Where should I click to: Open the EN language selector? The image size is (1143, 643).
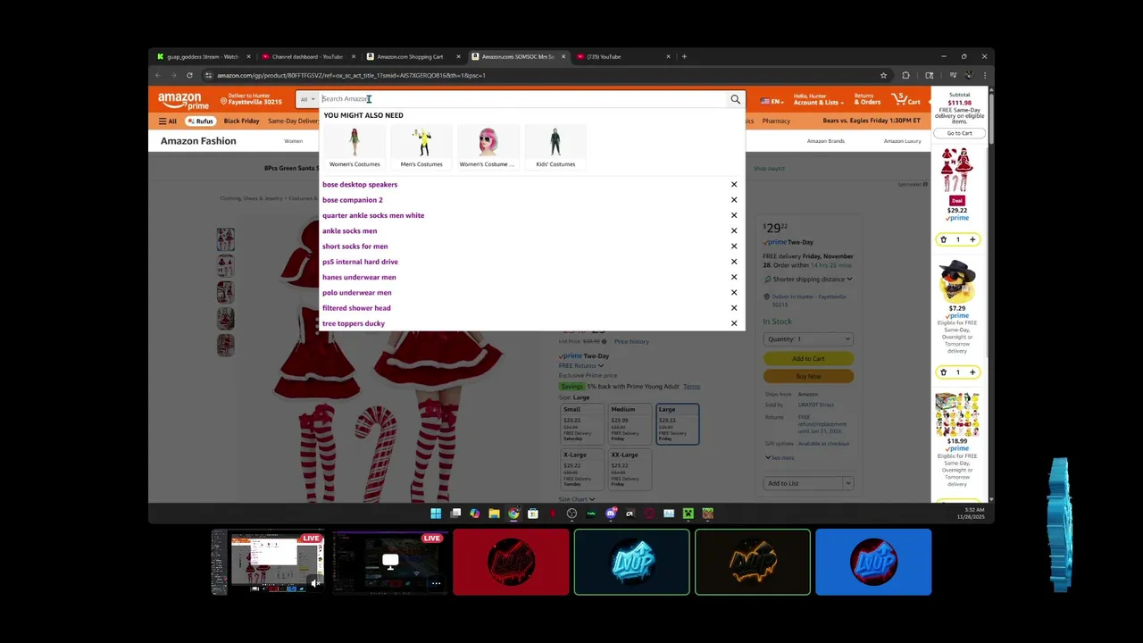coord(772,101)
